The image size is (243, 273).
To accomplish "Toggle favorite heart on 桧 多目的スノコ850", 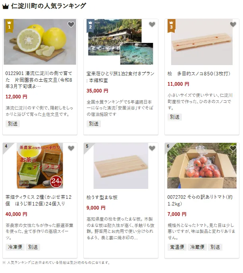I will click(233, 25).
